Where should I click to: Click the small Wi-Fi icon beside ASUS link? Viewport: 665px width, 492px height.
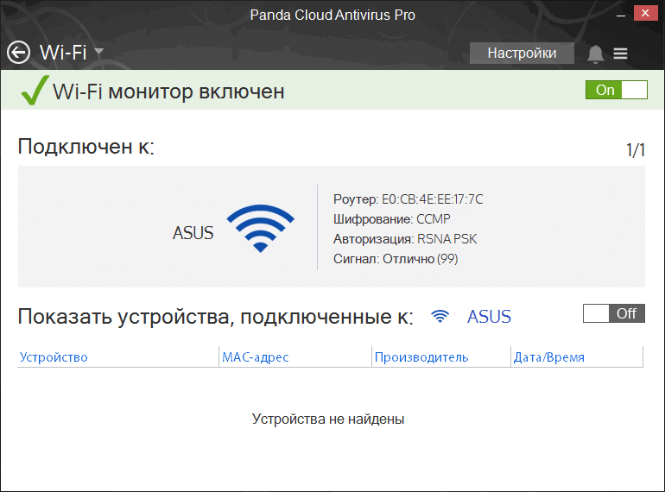(440, 316)
